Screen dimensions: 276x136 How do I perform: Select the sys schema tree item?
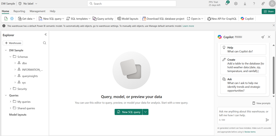click(x=24, y=82)
